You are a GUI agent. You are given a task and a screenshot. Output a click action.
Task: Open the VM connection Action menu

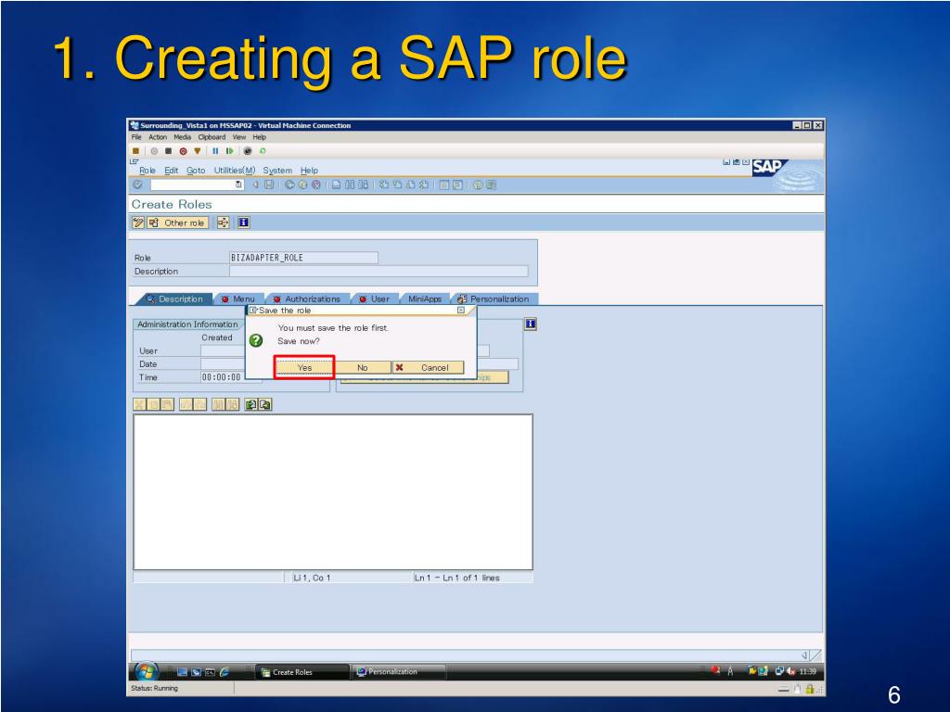tap(158, 137)
